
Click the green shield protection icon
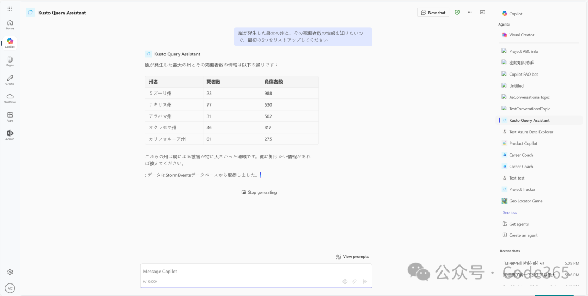pyautogui.click(x=457, y=13)
